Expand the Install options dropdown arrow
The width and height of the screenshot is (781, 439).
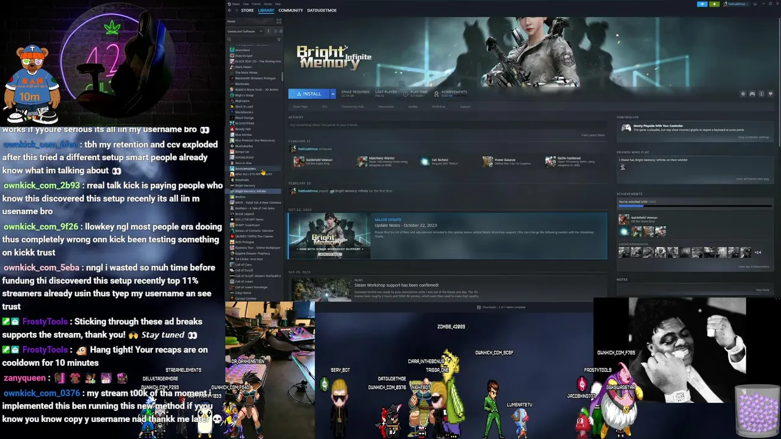333,94
